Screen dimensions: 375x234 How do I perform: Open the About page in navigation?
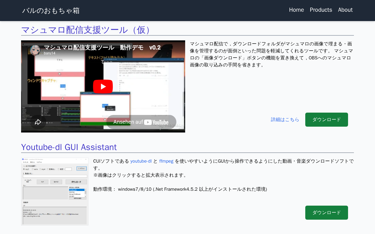click(x=345, y=10)
